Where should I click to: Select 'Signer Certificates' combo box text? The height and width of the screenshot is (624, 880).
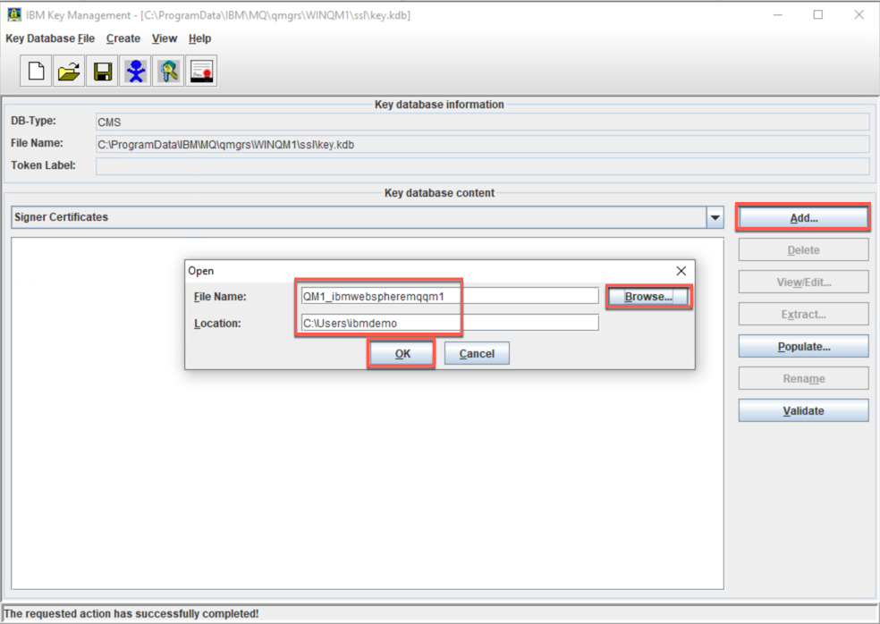pyautogui.click(x=61, y=217)
